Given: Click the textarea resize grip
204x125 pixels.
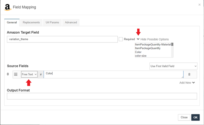Looking at the screenshot, I should (x=182, y=77).
